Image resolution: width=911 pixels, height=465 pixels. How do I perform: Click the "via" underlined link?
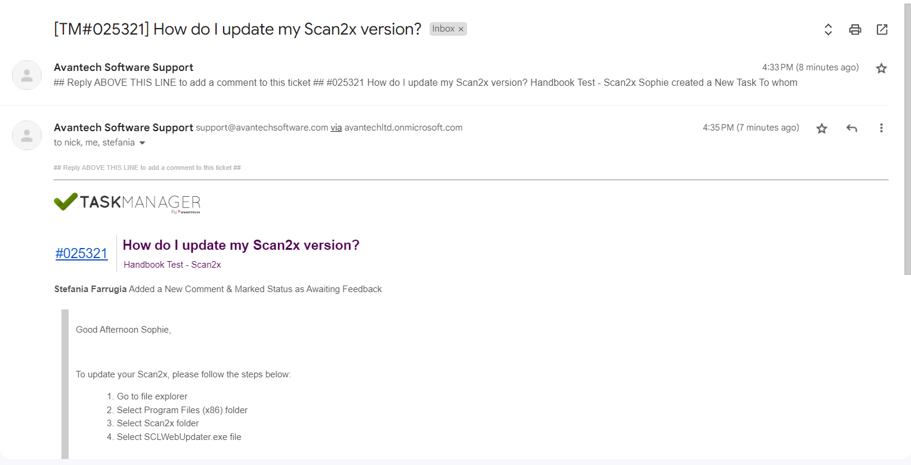[336, 128]
